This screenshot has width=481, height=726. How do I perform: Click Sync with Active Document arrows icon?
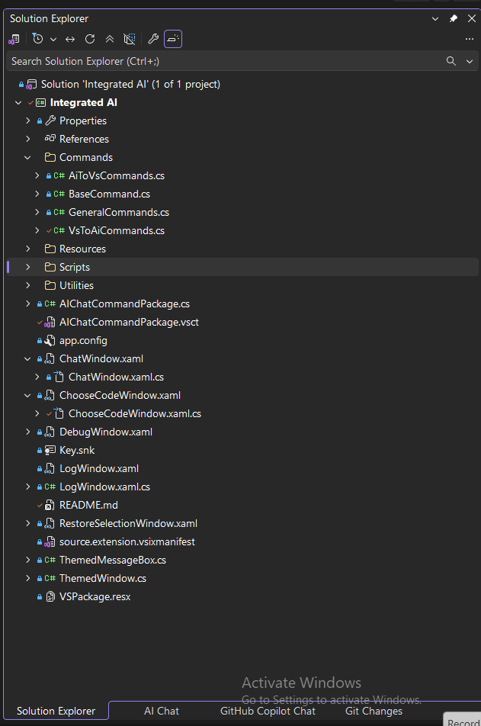pos(70,40)
